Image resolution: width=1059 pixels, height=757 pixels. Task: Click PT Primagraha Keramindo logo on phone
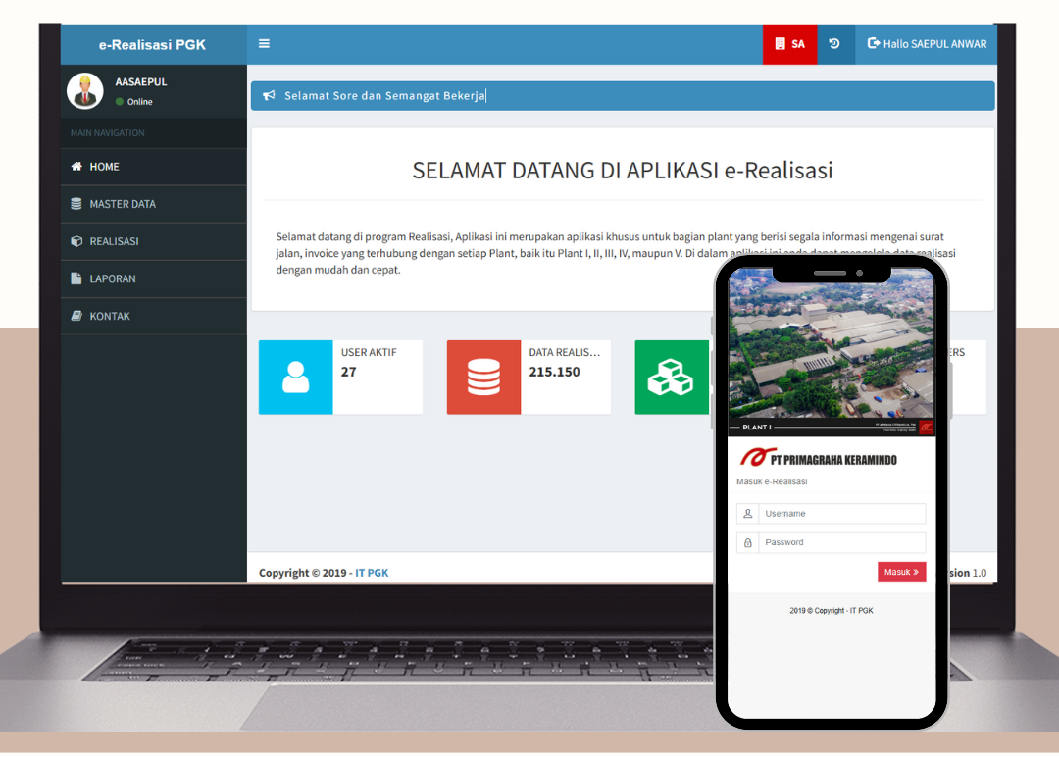818,458
